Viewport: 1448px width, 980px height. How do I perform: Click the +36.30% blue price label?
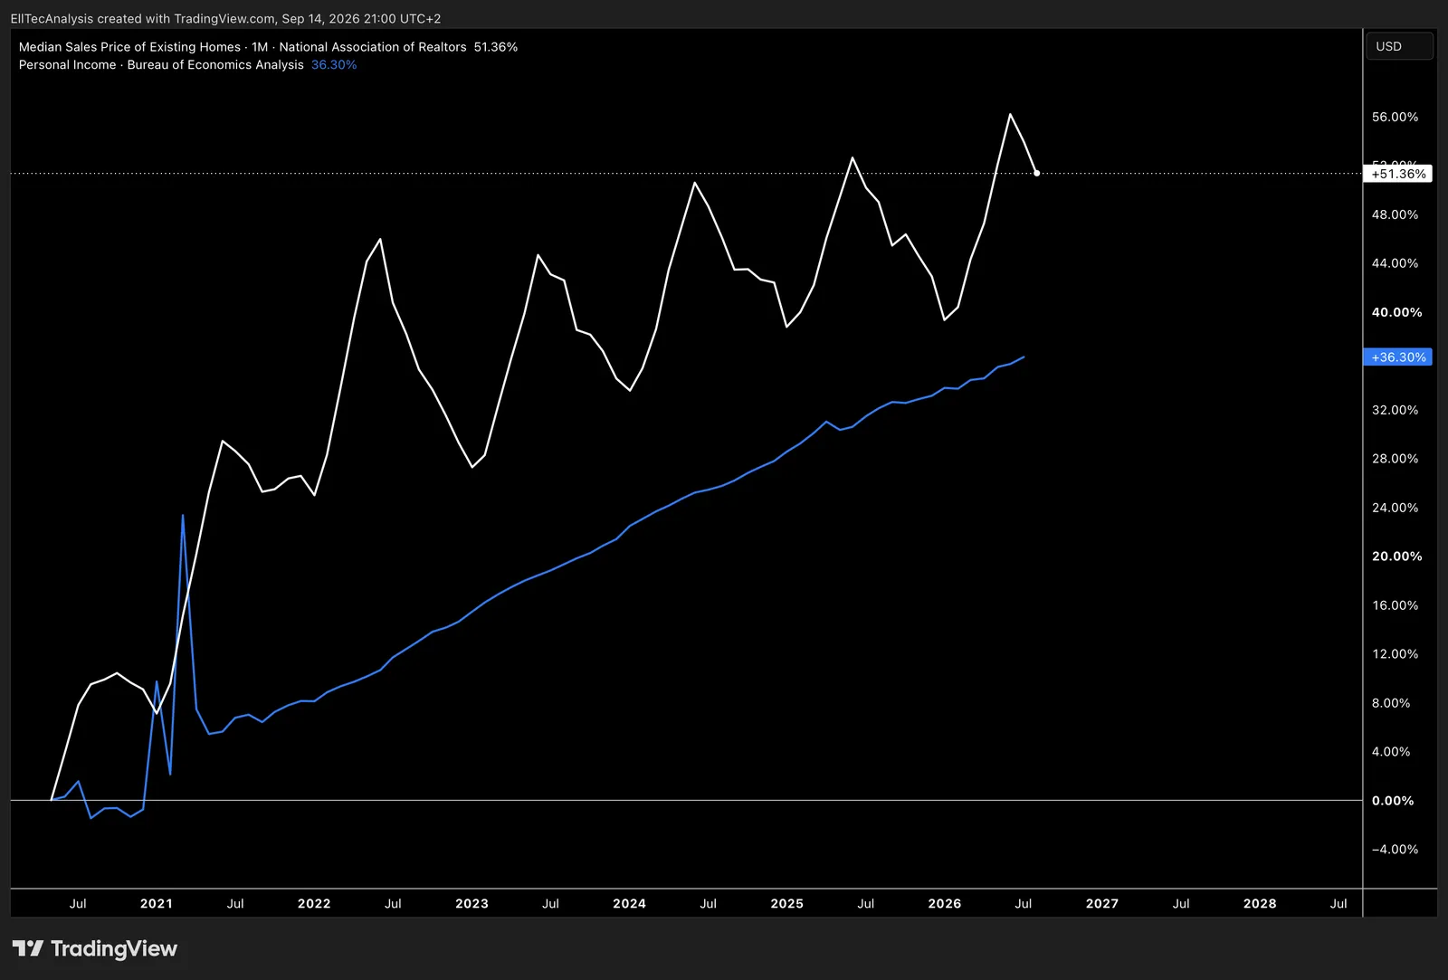pyautogui.click(x=1398, y=357)
